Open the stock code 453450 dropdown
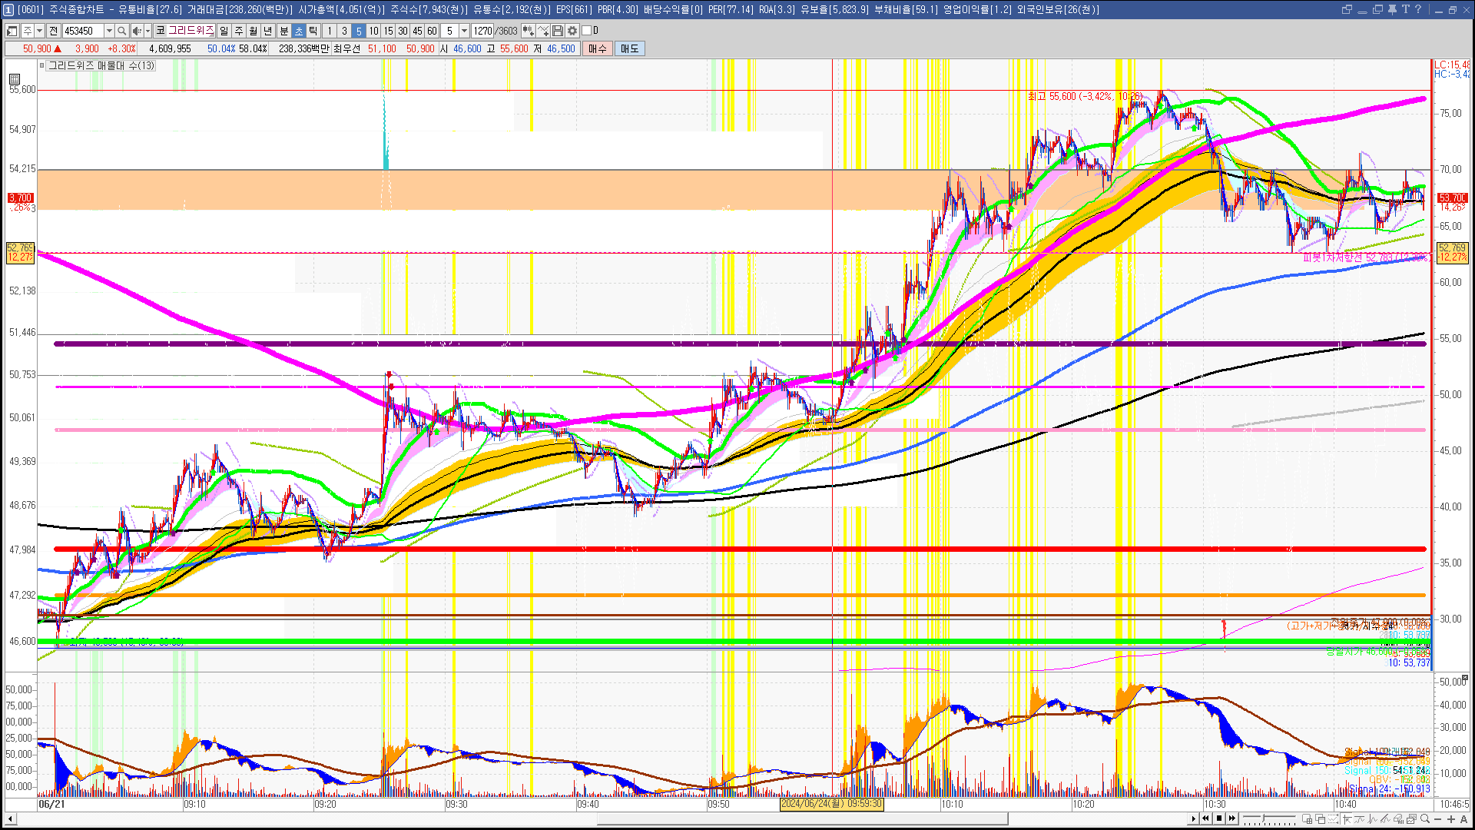The height and width of the screenshot is (830, 1475). [109, 31]
